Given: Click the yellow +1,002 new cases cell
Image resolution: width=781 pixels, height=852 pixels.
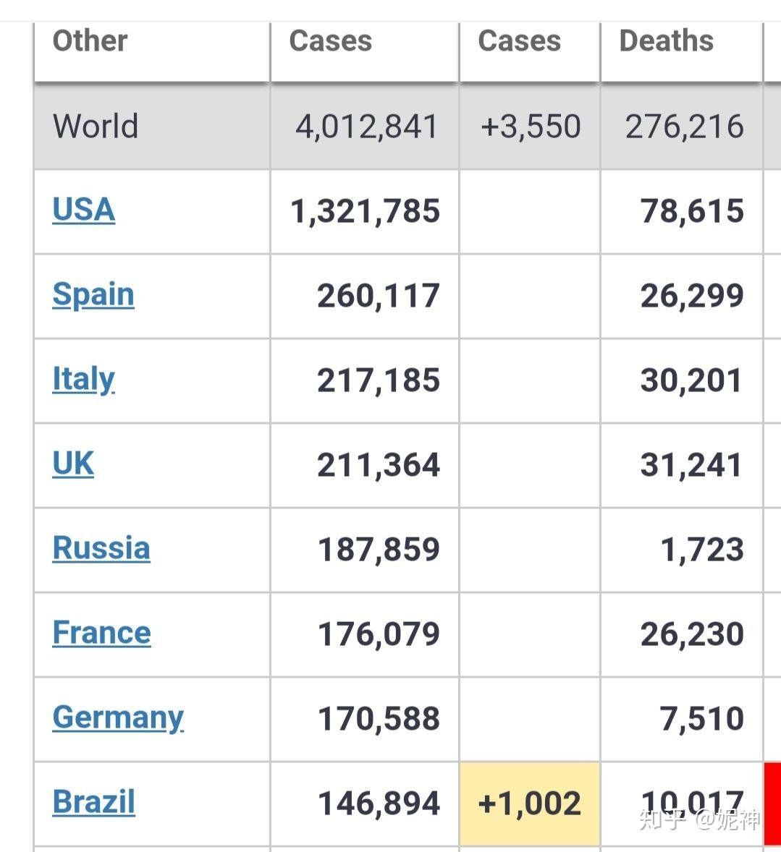Looking at the screenshot, I should coord(530,804).
